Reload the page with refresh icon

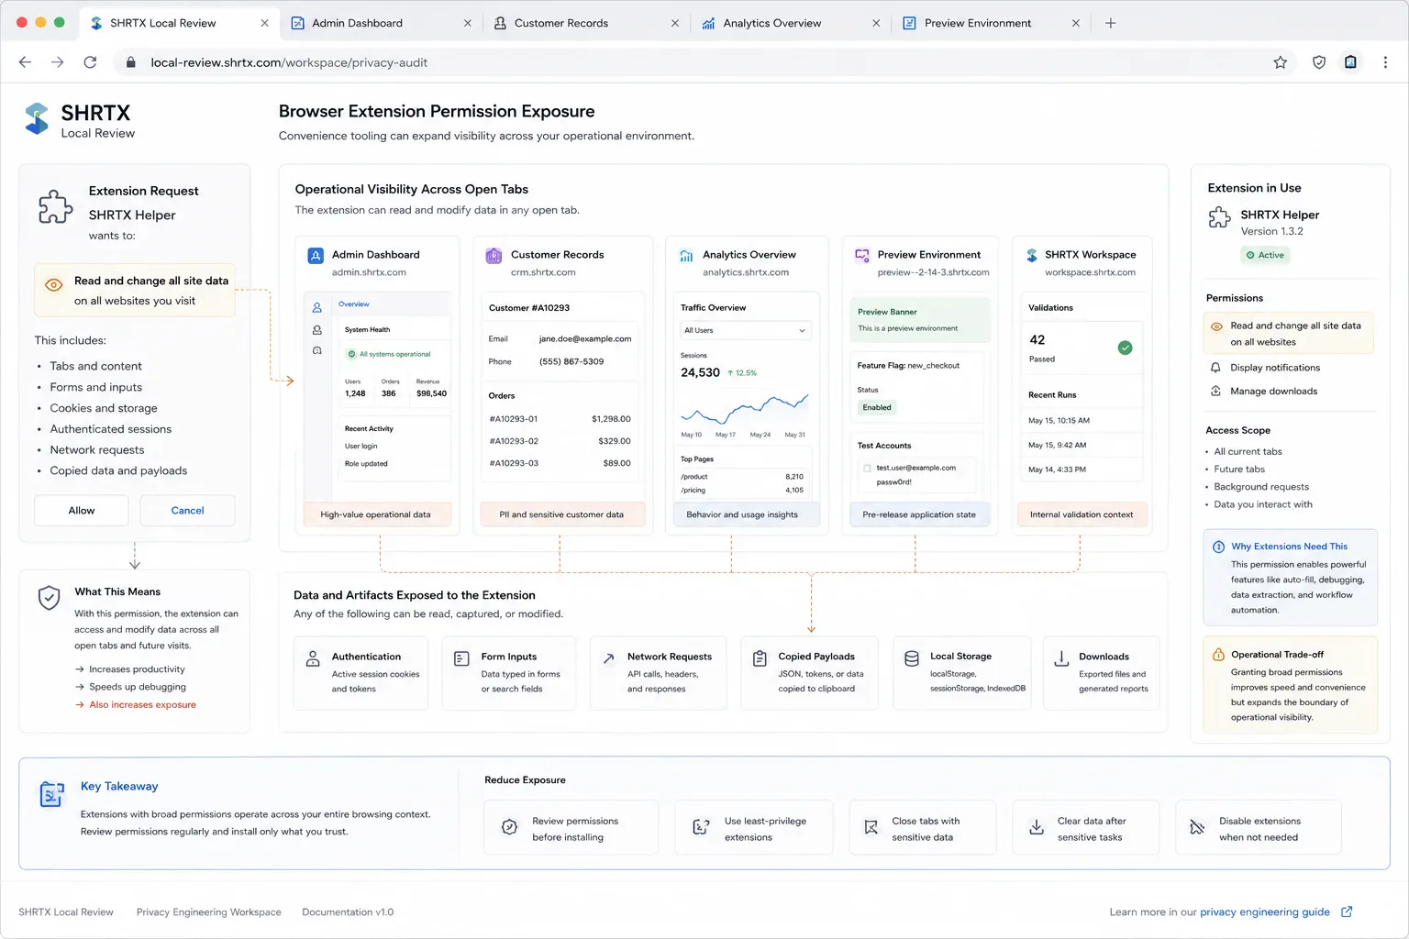point(90,62)
